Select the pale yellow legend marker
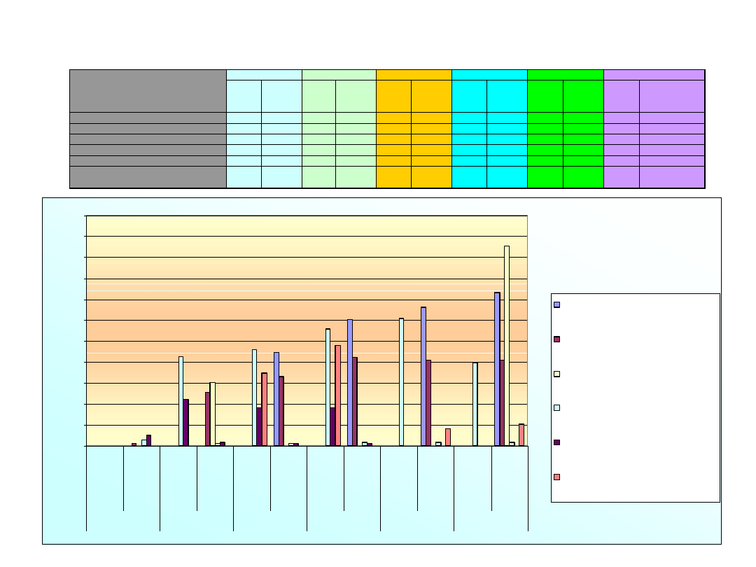This screenshot has height=567, width=756. point(557,374)
